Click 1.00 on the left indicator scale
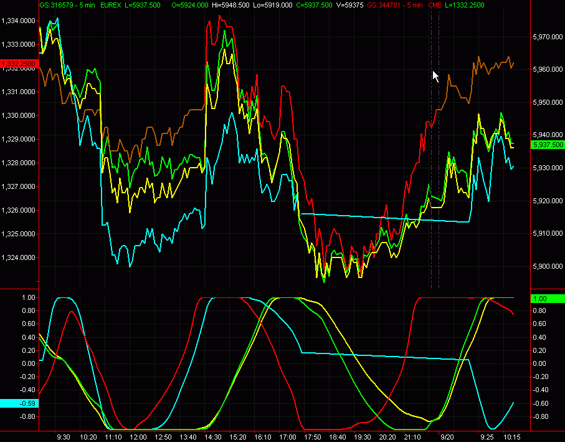This screenshot has width=565, height=442. (x=28, y=297)
